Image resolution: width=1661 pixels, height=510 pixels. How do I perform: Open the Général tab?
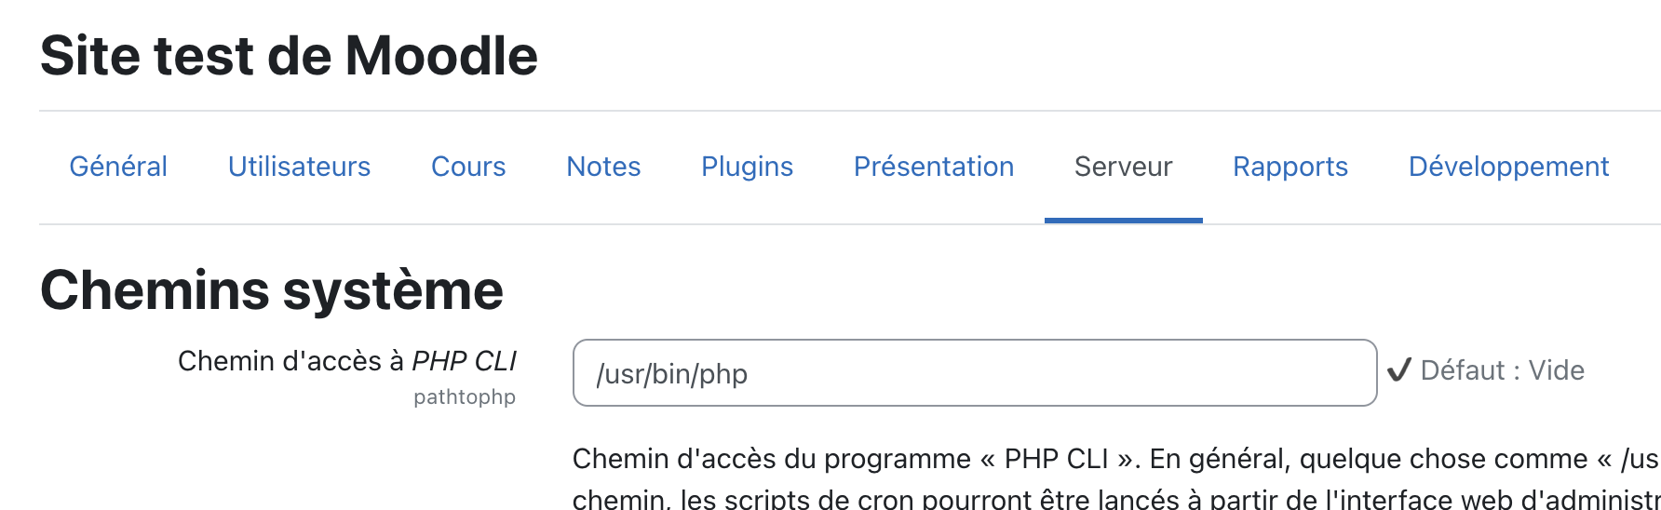(x=118, y=167)
